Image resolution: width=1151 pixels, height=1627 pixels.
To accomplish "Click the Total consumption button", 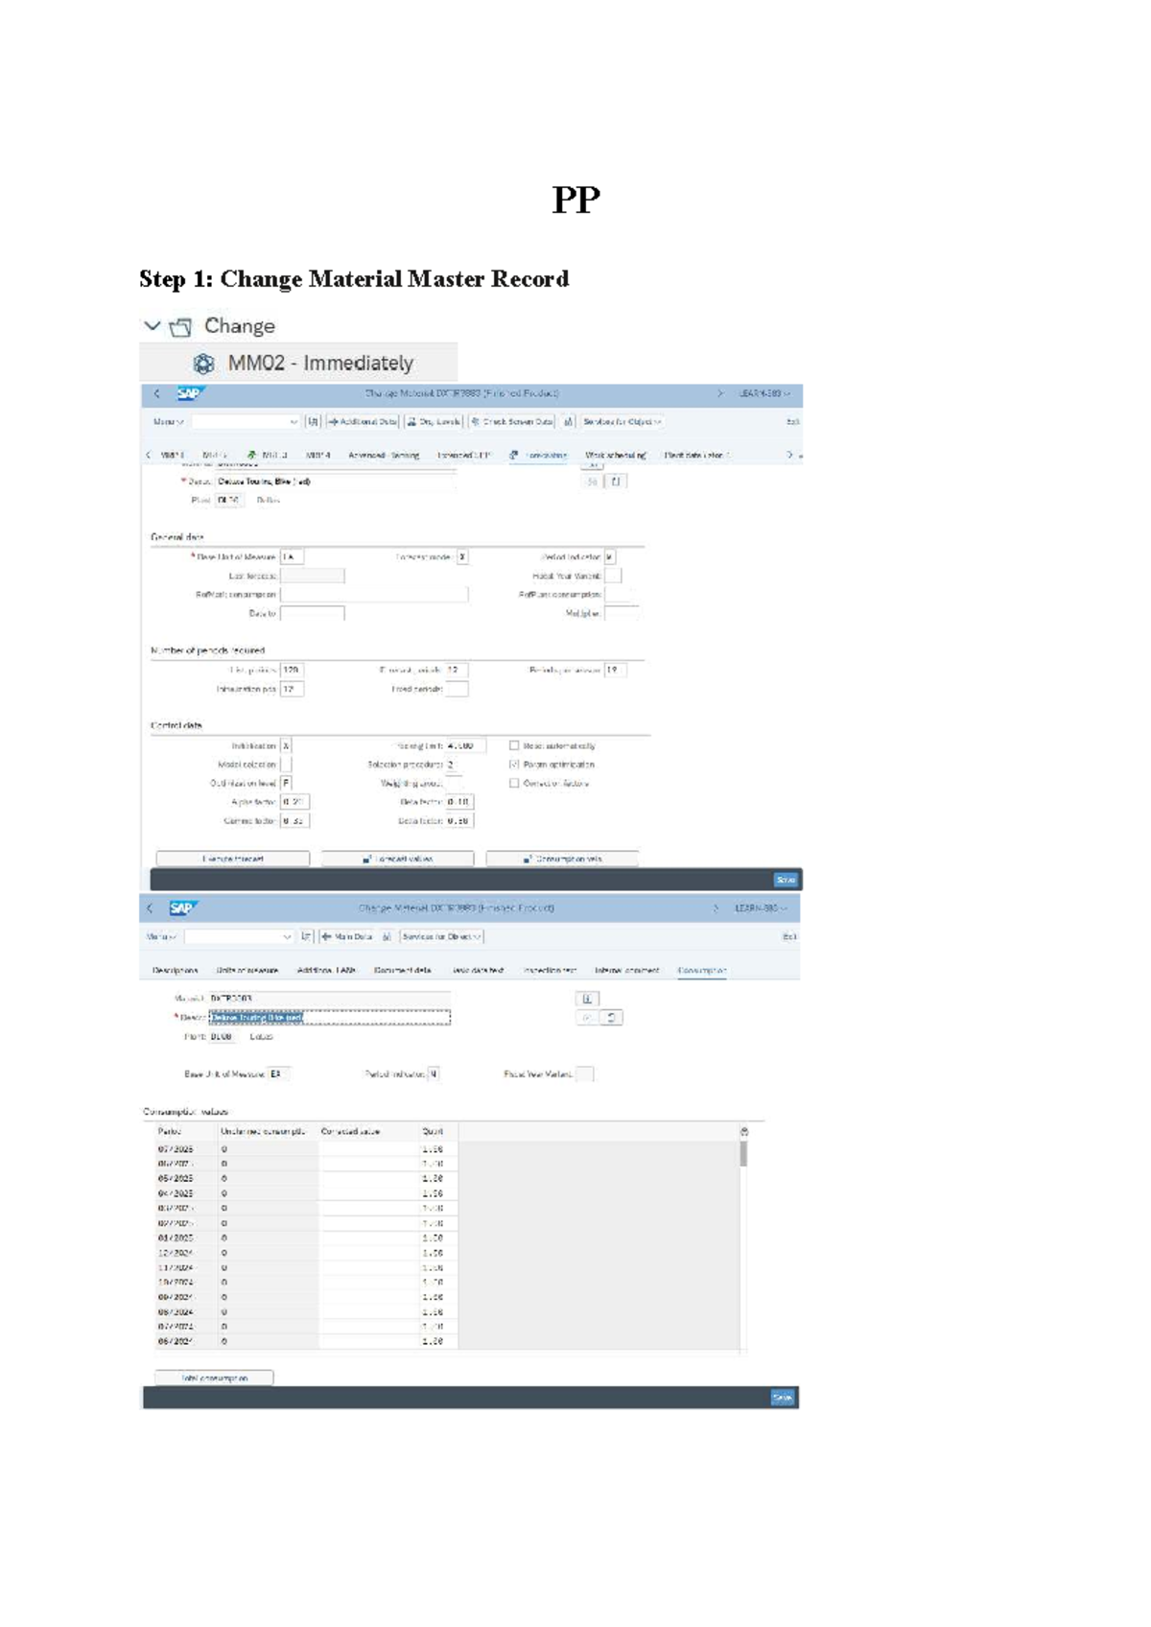I will (214, 1378).
